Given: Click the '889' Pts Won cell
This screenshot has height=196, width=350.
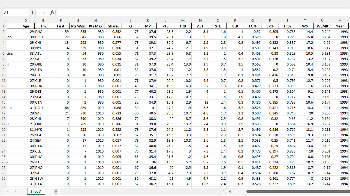Looking at the screenshot, I should [78, 108].
